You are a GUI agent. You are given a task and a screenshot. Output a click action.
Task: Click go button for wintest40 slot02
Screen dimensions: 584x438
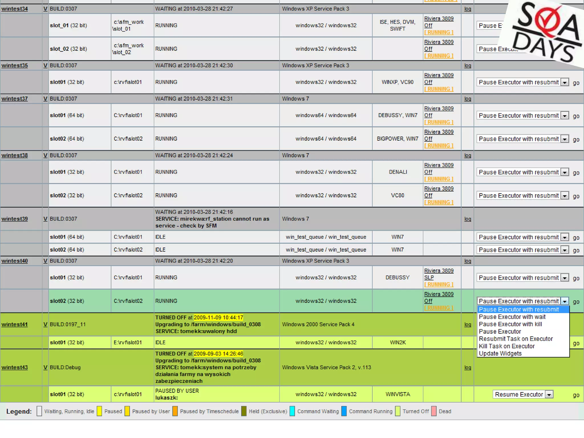click(576, 302)
